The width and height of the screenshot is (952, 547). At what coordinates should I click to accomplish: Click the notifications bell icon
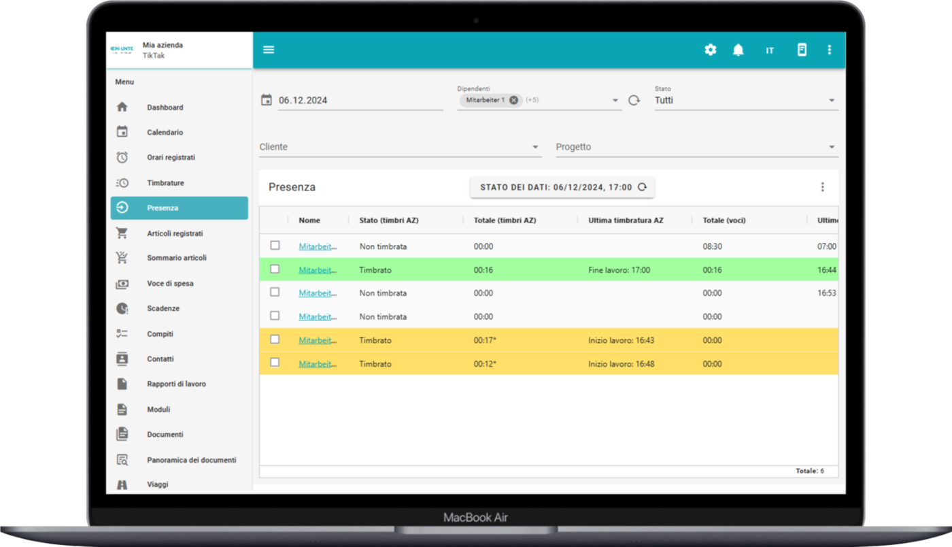tap(738, 50)
